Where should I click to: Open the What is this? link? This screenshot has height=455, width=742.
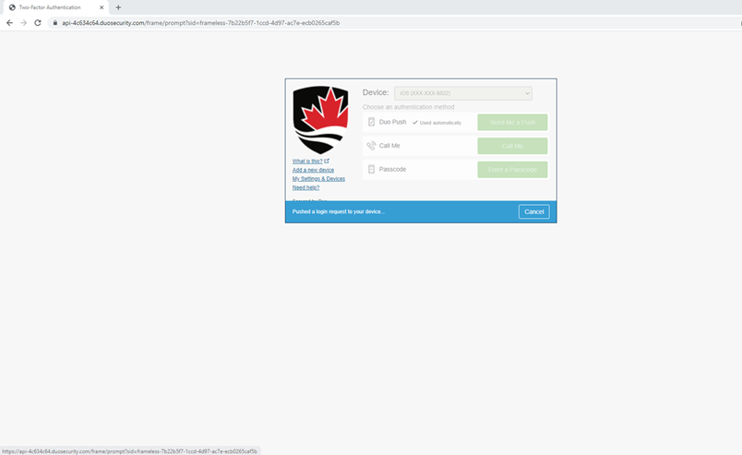tap(310, 161)
